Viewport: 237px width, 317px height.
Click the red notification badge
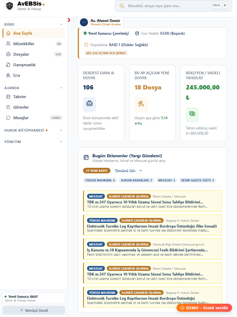point(69,20)
